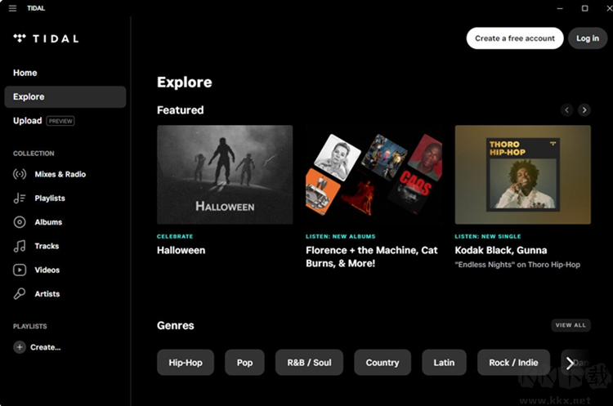The height and width of the screenshot is (406, 613).
Task: Show previous Featured items
Action: (567, 109)
